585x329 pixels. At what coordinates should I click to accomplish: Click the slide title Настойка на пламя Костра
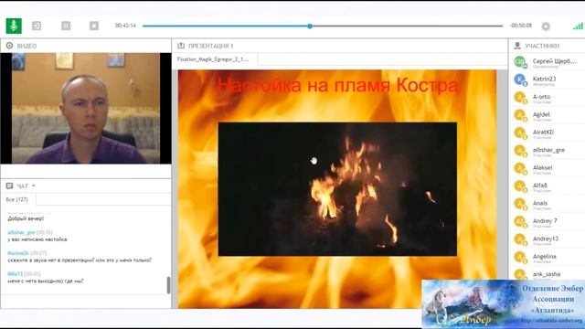337,85
